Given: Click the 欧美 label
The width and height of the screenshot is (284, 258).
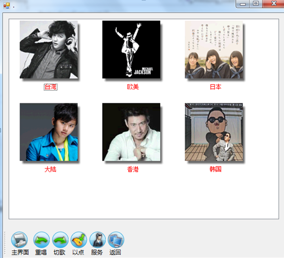Looking at the screenshot, I should pos(133,87).
